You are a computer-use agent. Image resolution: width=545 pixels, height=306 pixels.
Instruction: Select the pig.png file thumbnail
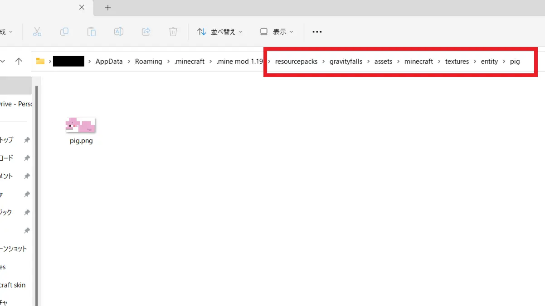pos(81,125)
